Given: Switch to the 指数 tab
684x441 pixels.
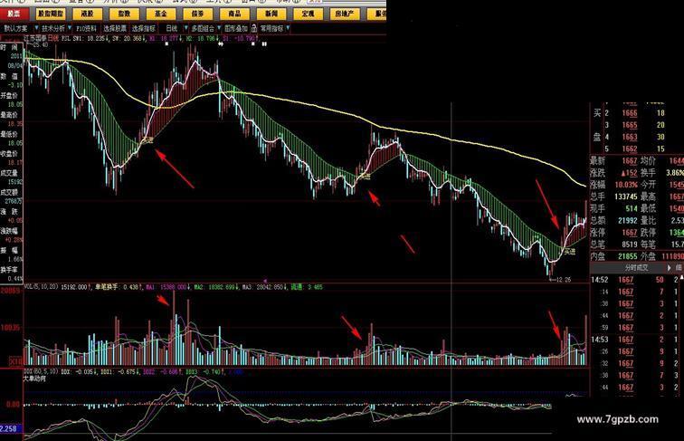Looking at the screenshot, I should click(x=124, y=14).
